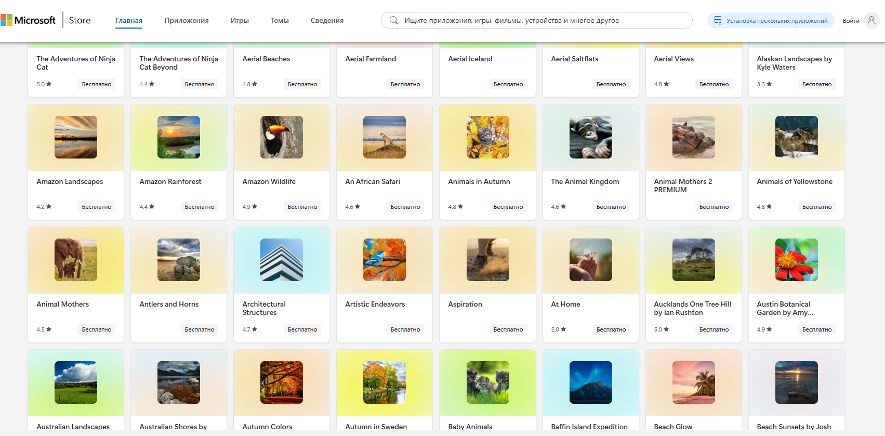Open Amazon Rainforest theme icon

click(x=179, y=137)
